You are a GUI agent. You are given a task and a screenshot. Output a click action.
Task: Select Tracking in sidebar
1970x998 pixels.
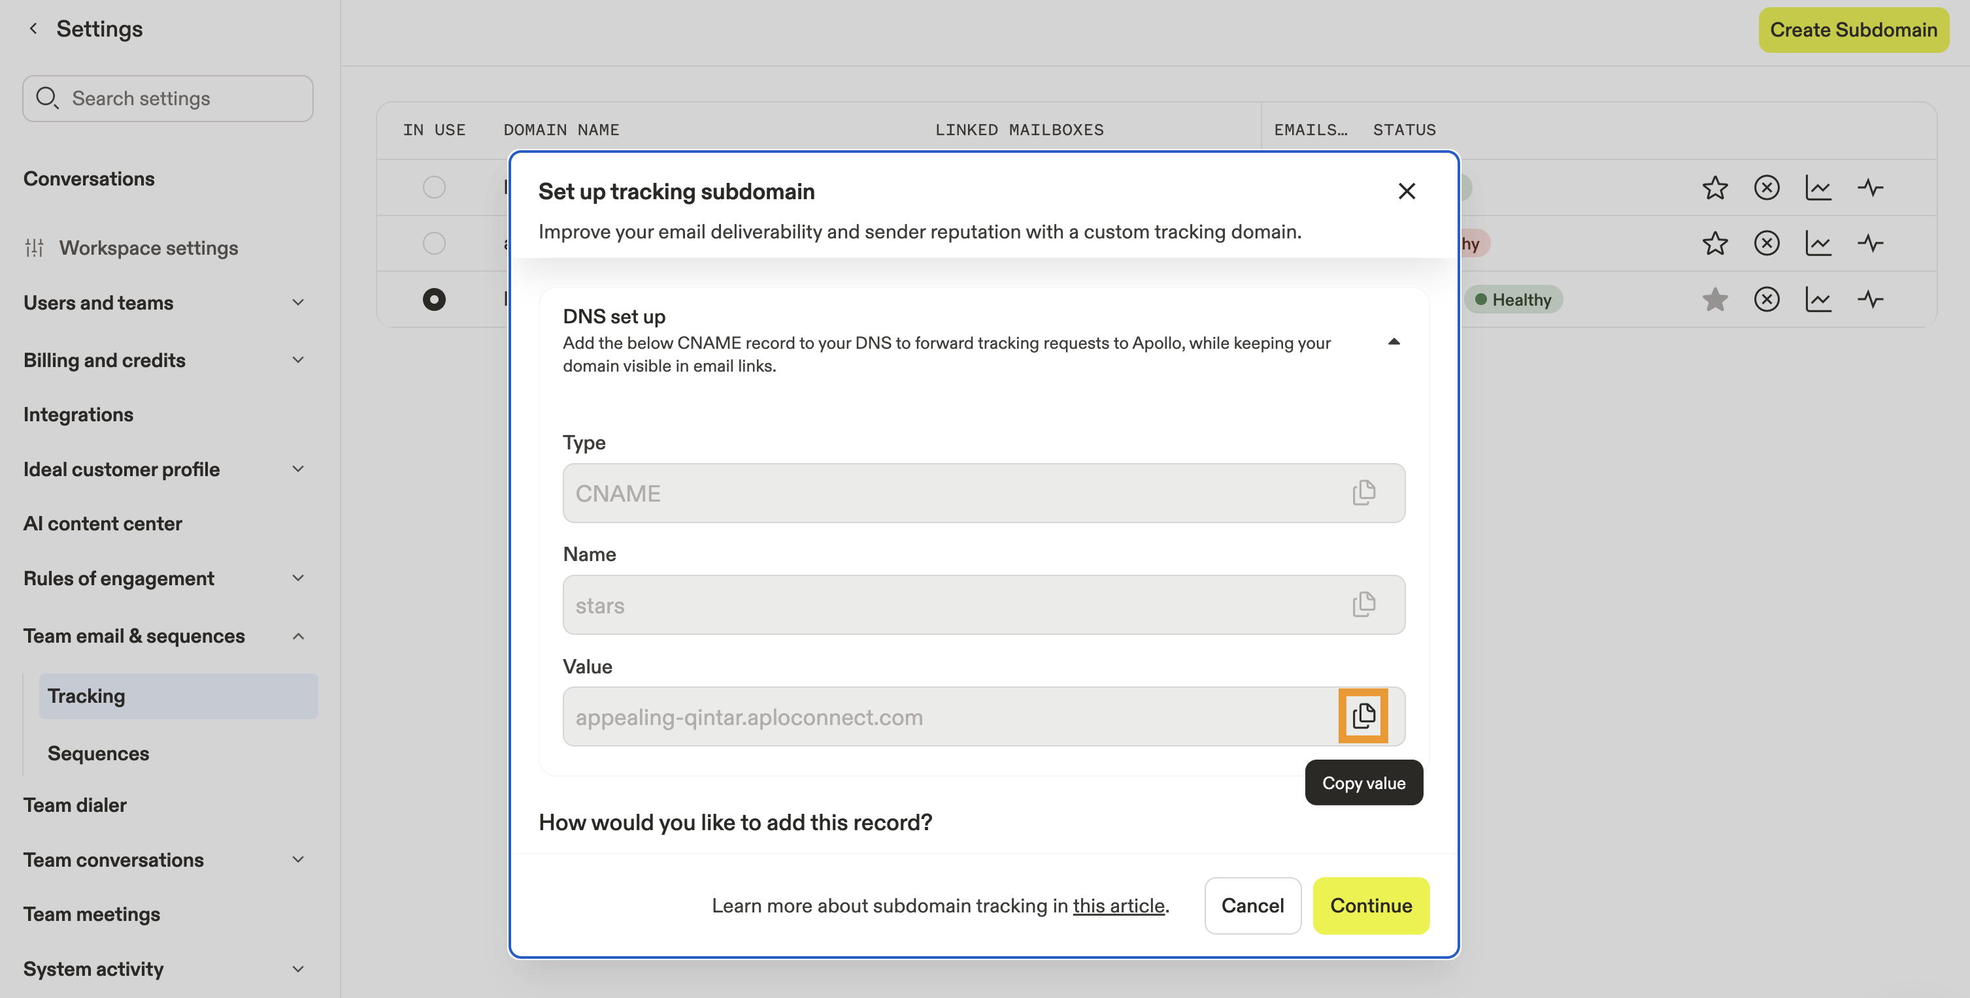[178, 696]
